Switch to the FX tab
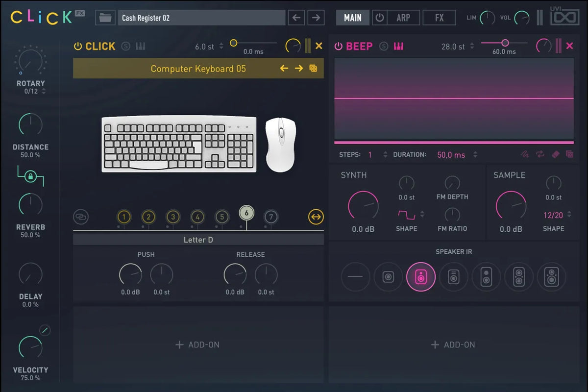Screen dimensions: 588x392 (x=439, y=18)
